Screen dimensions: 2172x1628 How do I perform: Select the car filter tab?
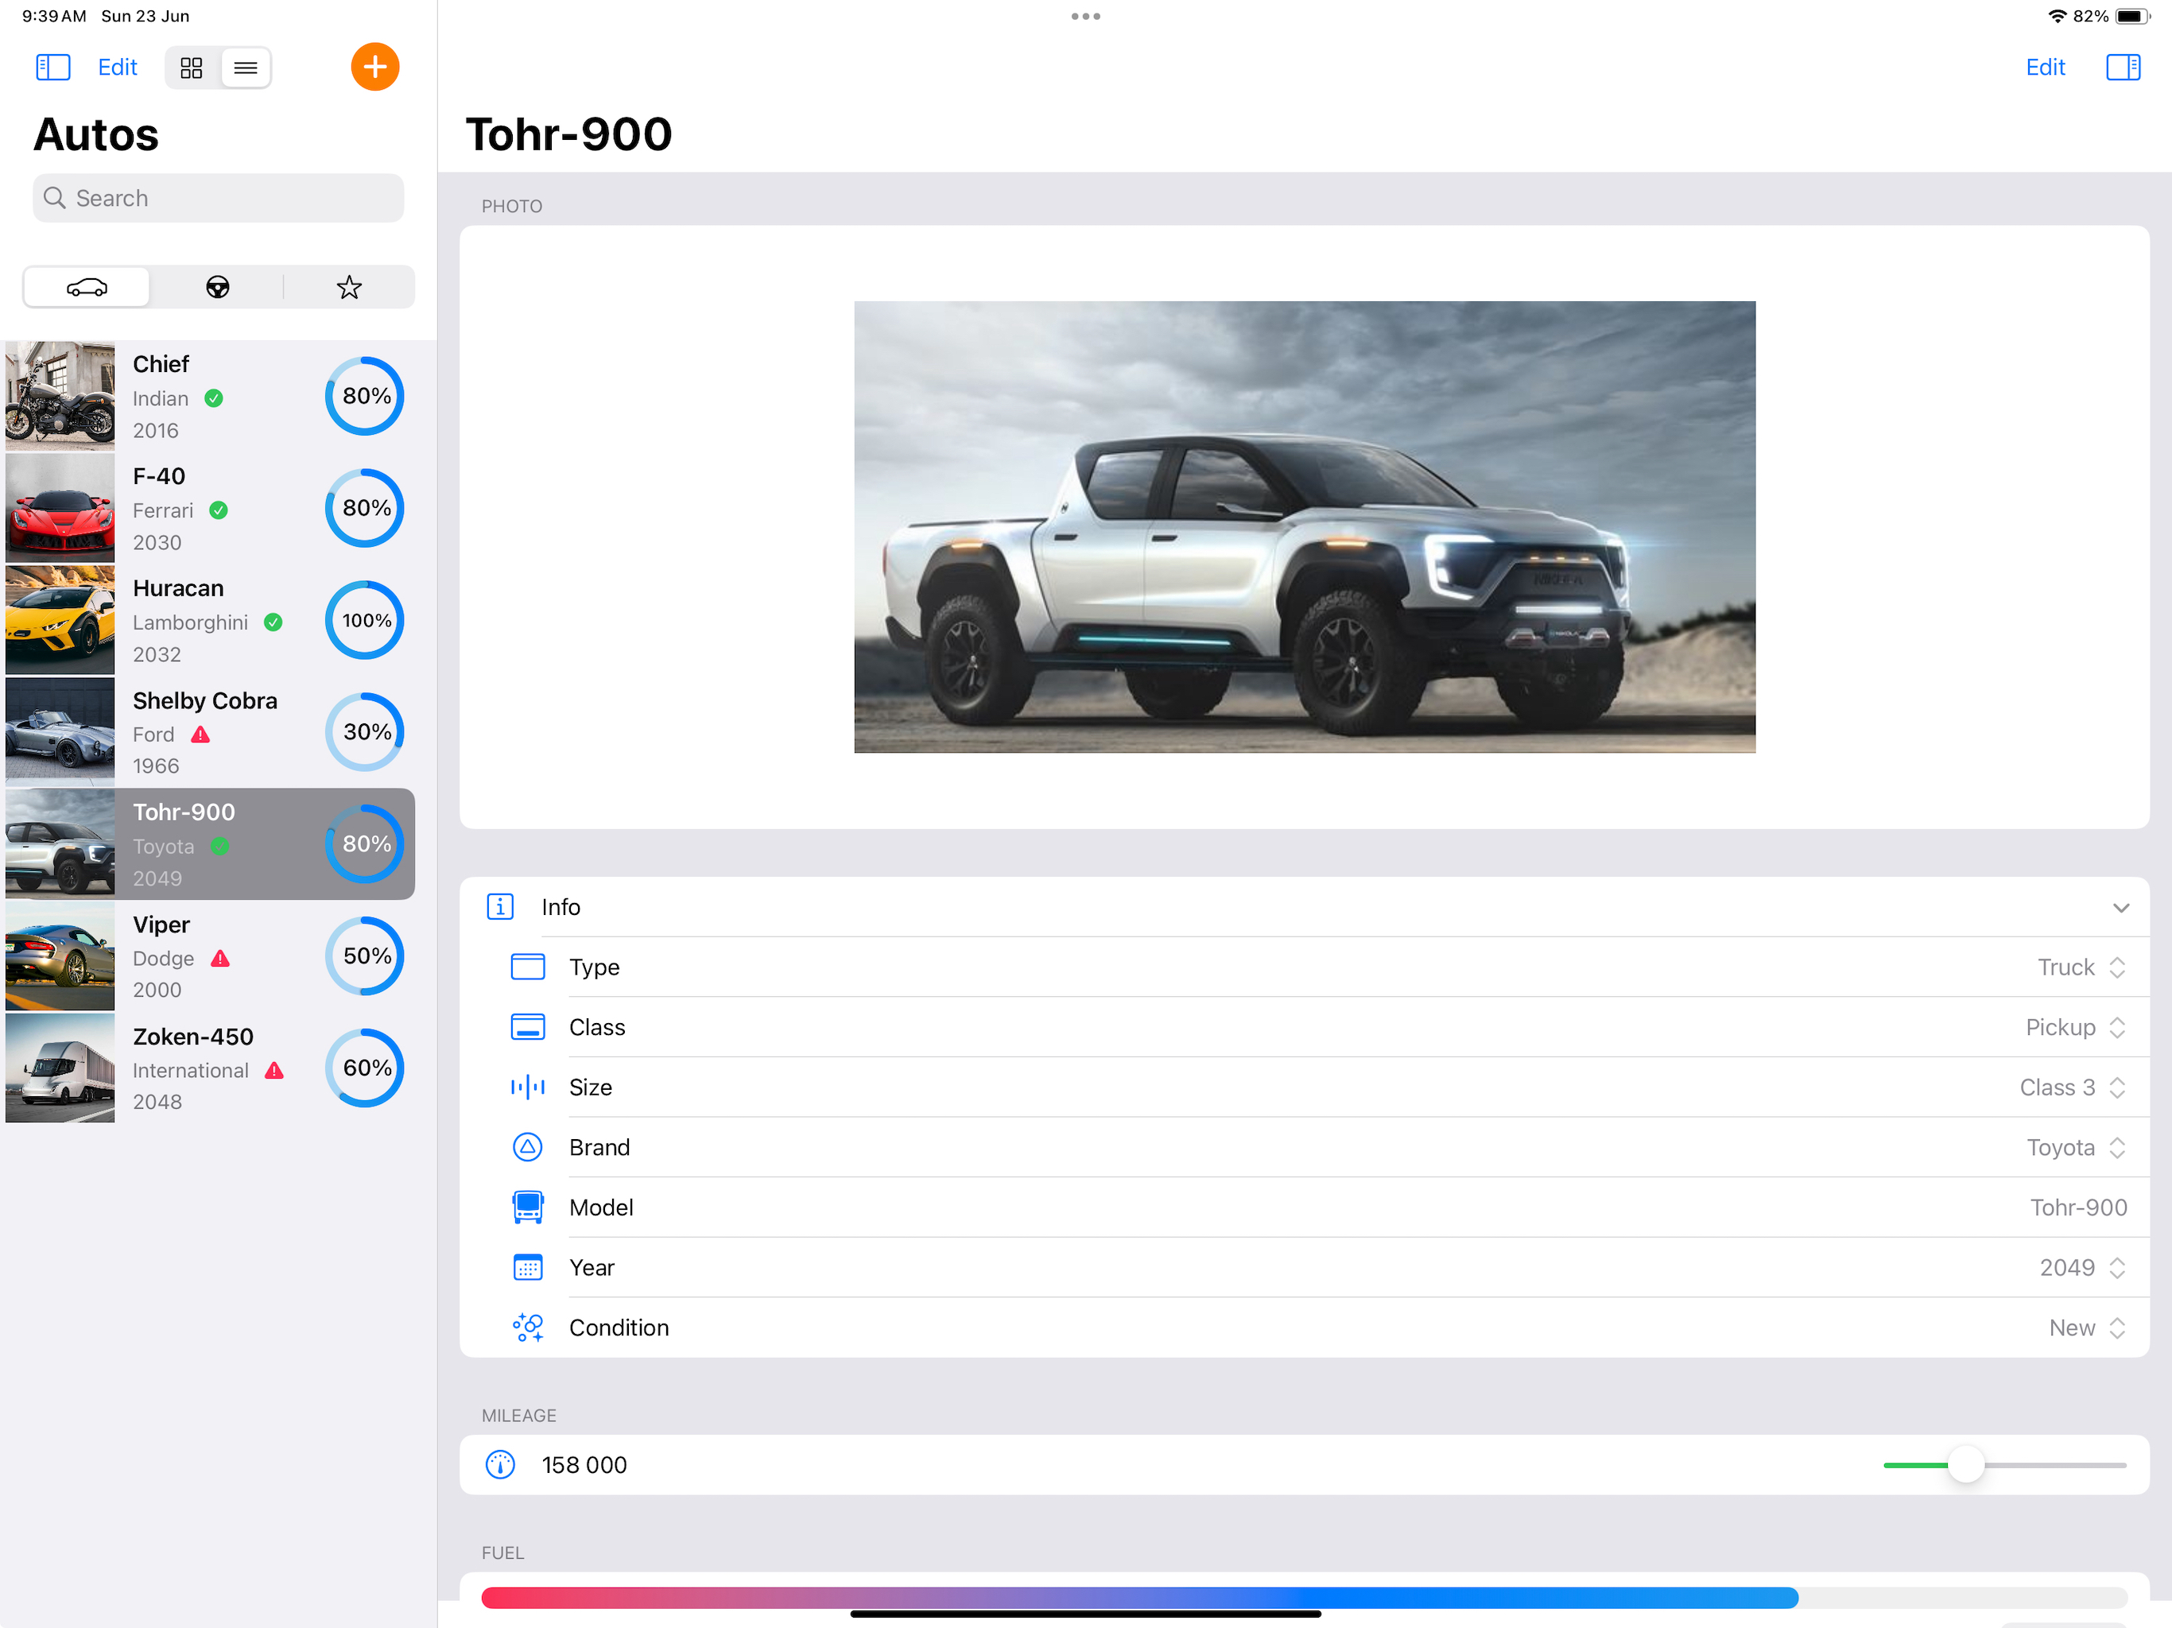[87, 287]
